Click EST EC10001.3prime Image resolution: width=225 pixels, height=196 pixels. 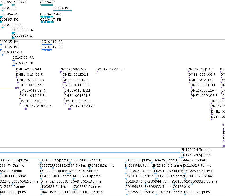(53, 171)
